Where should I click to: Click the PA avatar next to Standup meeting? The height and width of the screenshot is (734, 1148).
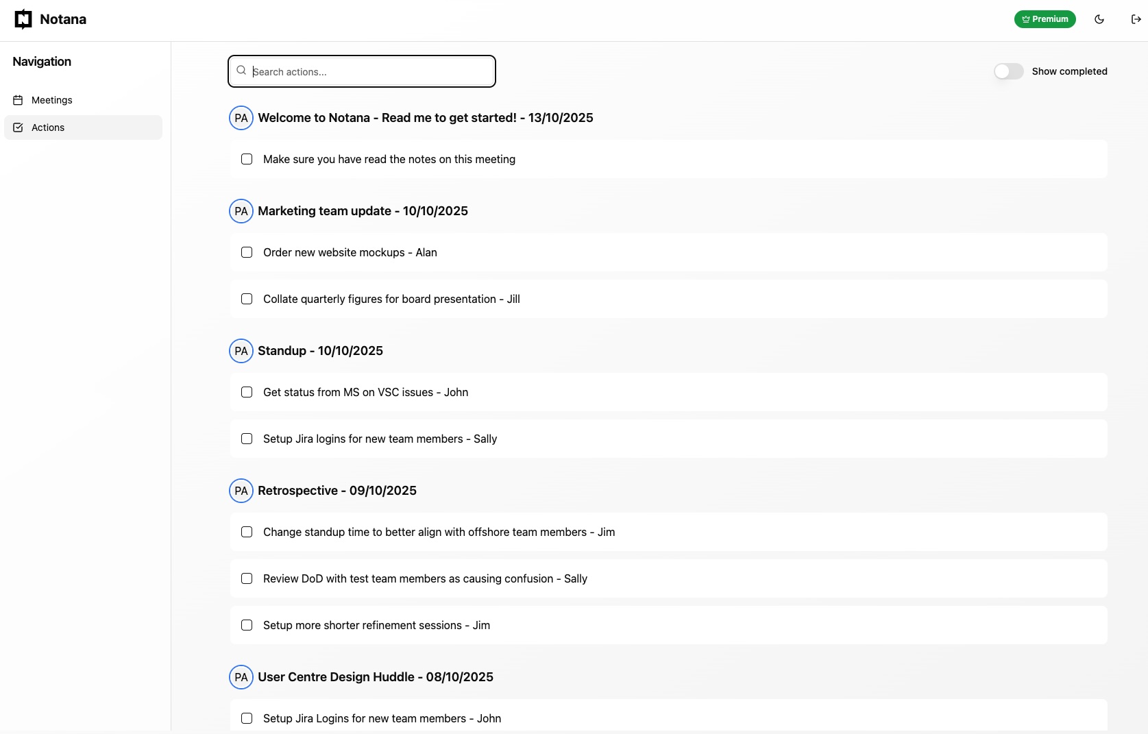pos(241,351)
